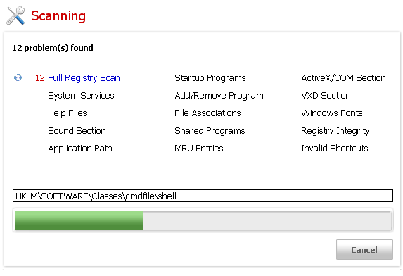Click the spinning refresh icon beside Full Registry Scan
Viewport: 403px width, 276px height.
[x=18, y=77]
